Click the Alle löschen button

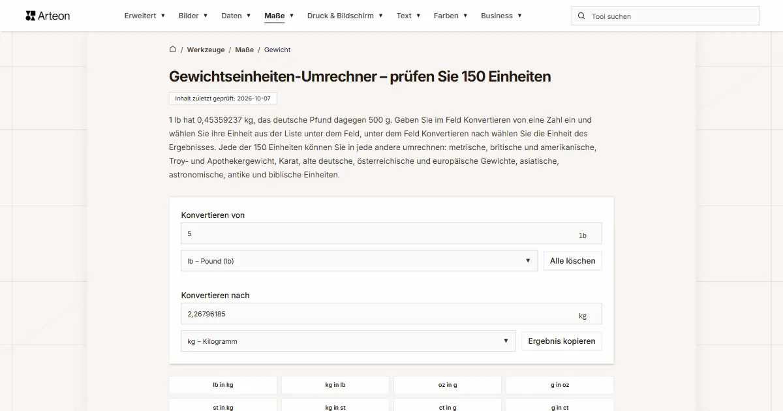(573, 261)
